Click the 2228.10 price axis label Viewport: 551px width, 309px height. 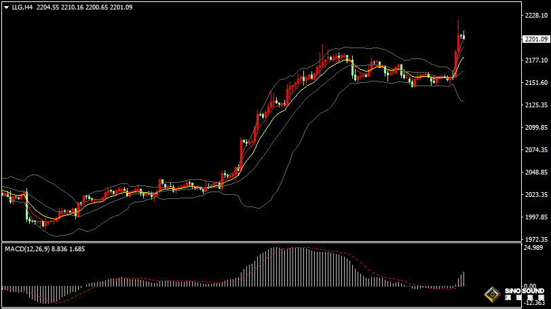coord(536,16)
